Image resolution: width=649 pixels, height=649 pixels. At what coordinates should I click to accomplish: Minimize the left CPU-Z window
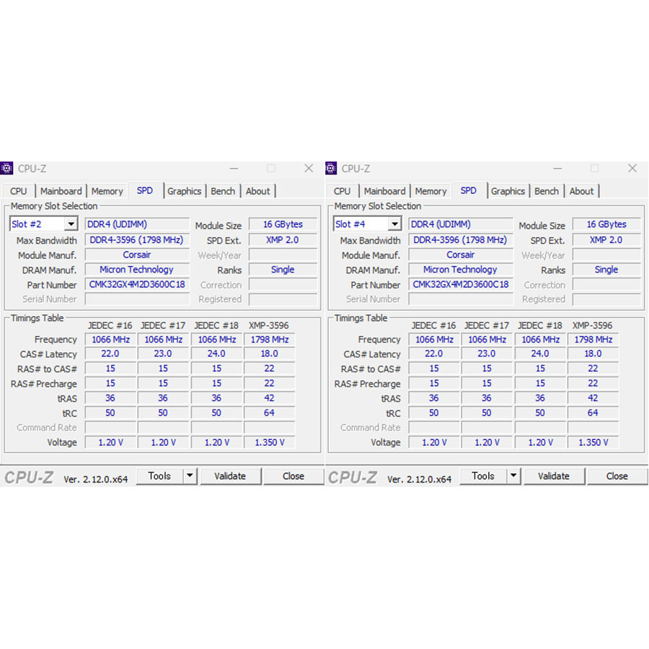[x=234, y=169]
